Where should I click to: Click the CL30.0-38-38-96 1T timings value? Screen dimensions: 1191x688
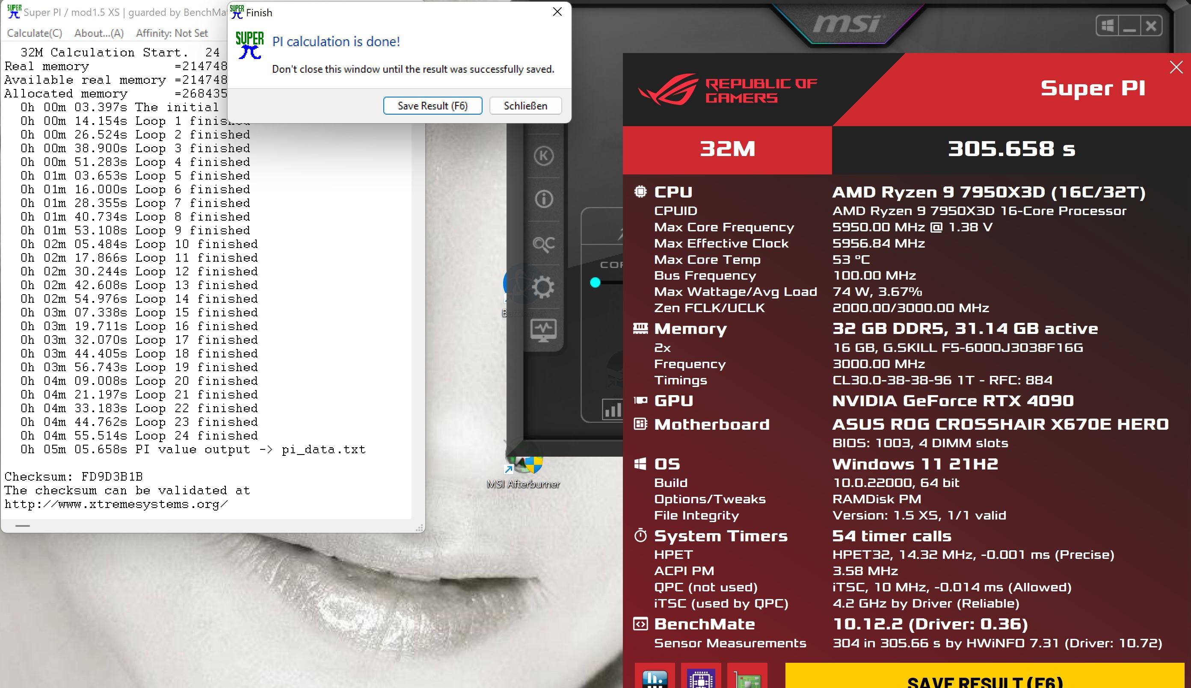click(942, 381)
